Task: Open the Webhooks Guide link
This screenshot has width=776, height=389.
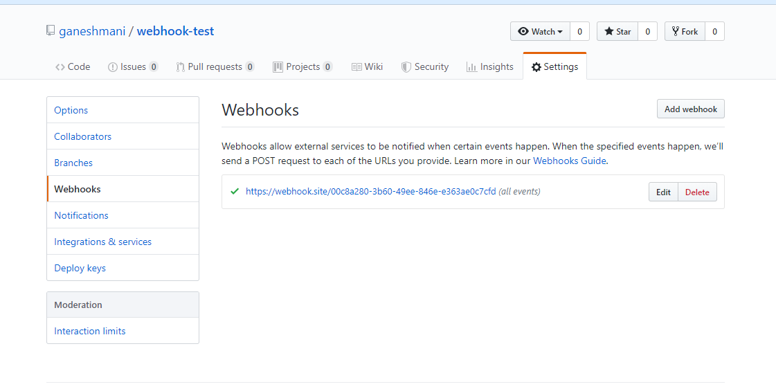Action: coord(569,161)
